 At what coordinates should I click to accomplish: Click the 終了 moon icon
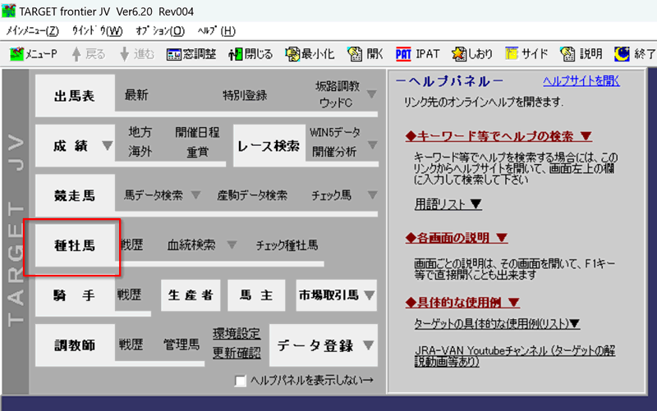coord(622,54)
